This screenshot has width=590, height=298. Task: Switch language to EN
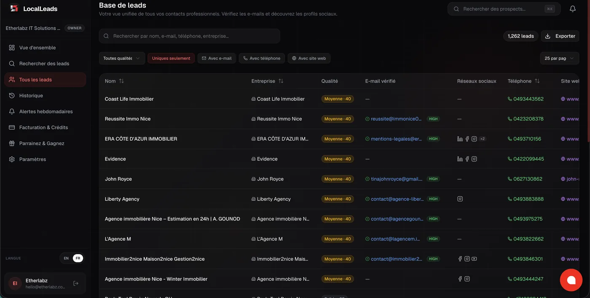coord(66,258)
